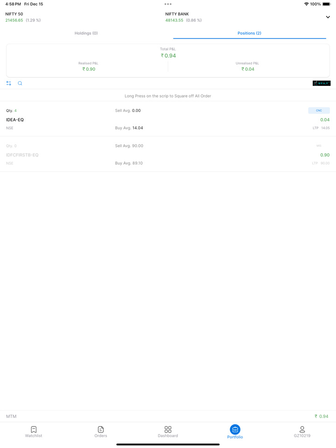The height and width of the screenshot is (448, 336).
Task: Select the Positions (2) tab
Action: click(249, 33)
